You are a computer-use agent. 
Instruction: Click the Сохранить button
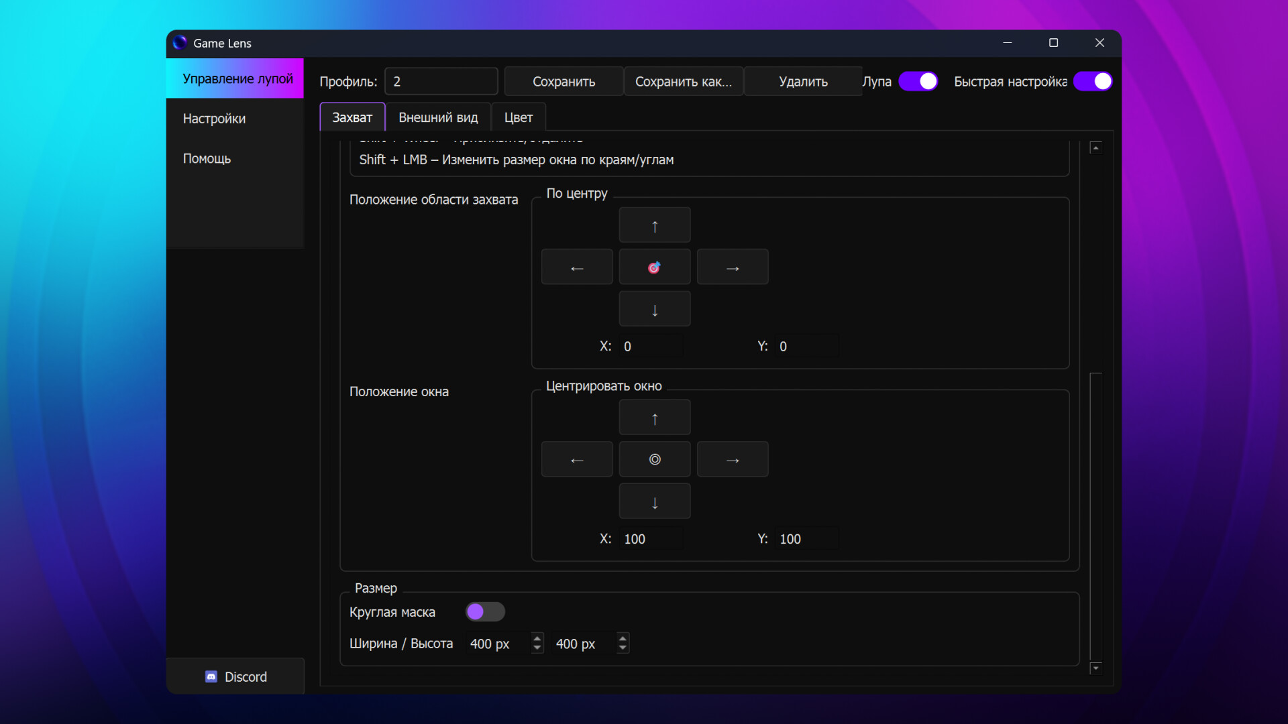pos(563,80)
